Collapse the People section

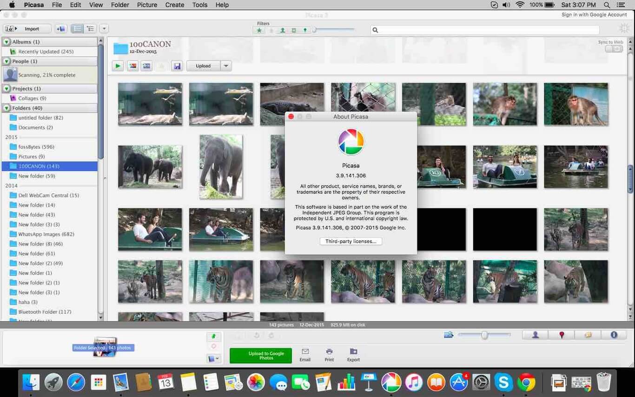pos(7,61)
